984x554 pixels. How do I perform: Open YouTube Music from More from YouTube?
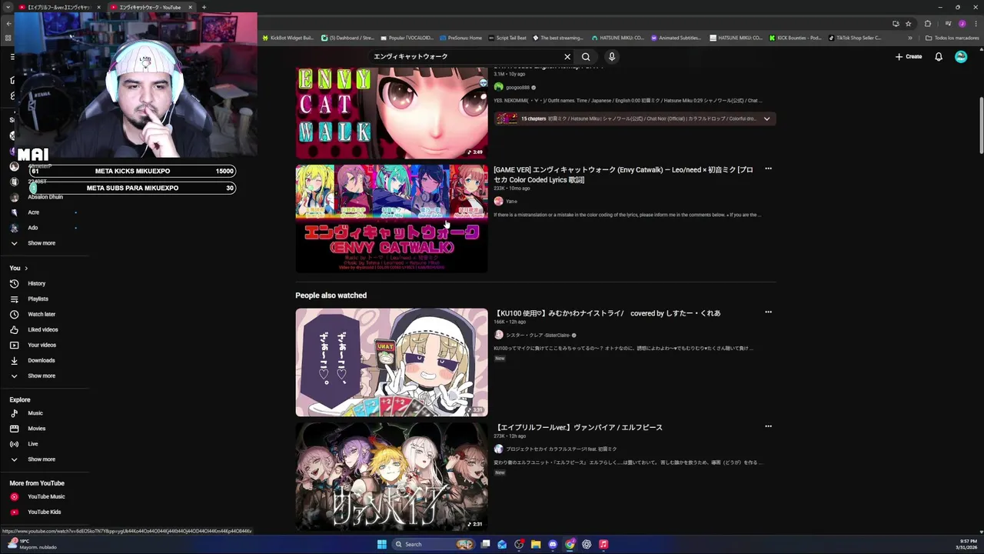tap(46, 496)
